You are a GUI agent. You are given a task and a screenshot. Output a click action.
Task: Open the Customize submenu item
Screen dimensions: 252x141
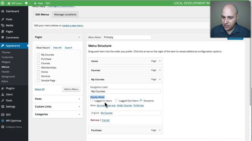click(7, 57)
